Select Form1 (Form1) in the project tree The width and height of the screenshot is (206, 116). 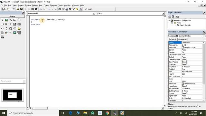pyautogui.click(x=185, y=25)
